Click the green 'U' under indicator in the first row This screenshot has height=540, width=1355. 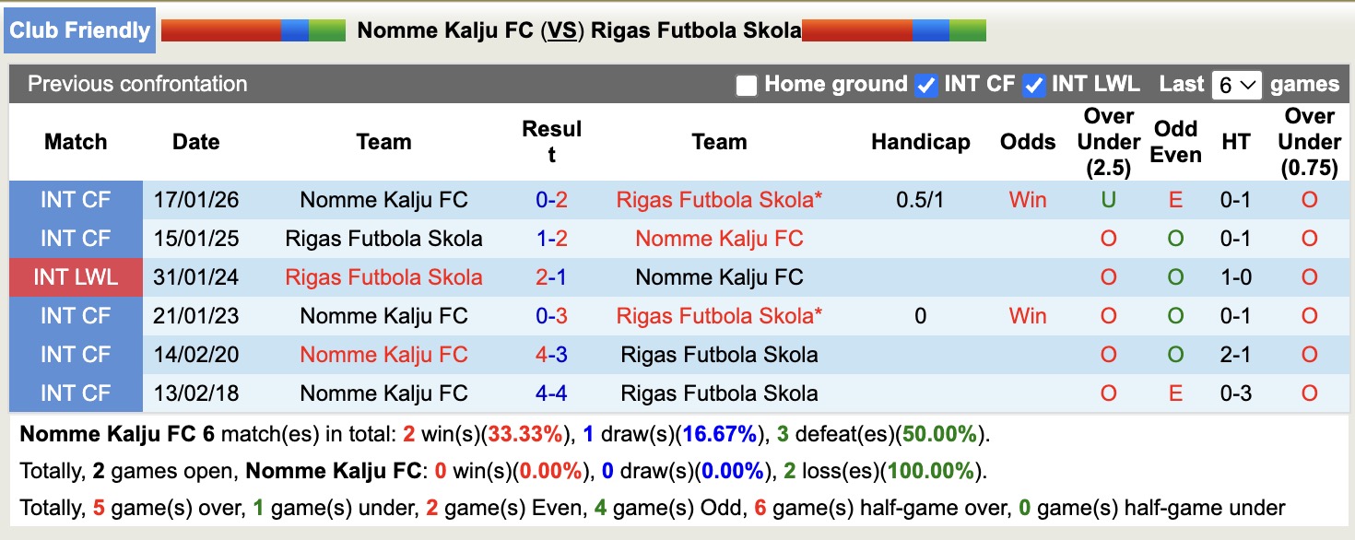(x=1107, y=199)
